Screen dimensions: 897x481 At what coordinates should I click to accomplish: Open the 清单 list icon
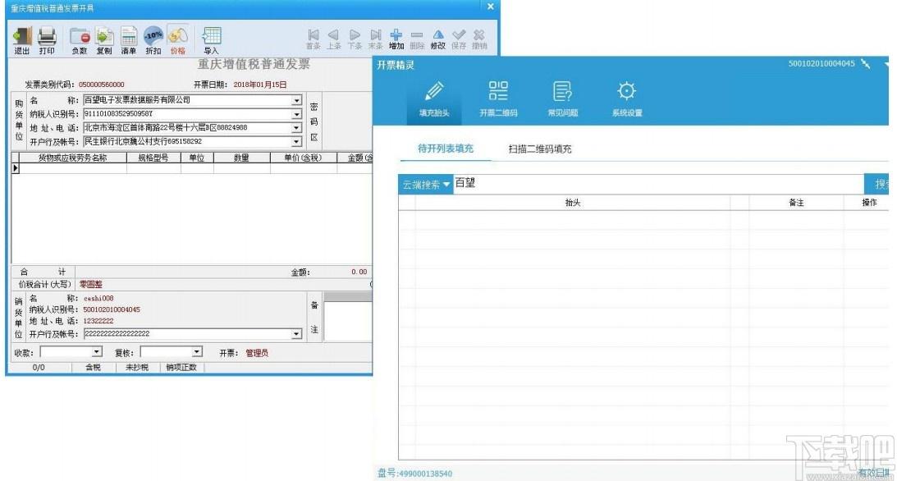[129, 40]
